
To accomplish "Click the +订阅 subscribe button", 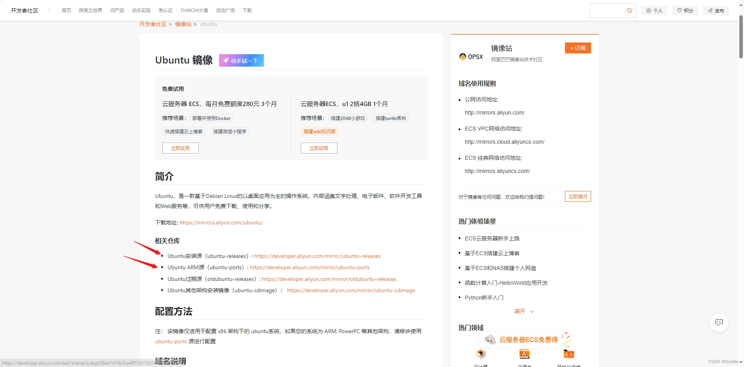I will coord(578,48).
